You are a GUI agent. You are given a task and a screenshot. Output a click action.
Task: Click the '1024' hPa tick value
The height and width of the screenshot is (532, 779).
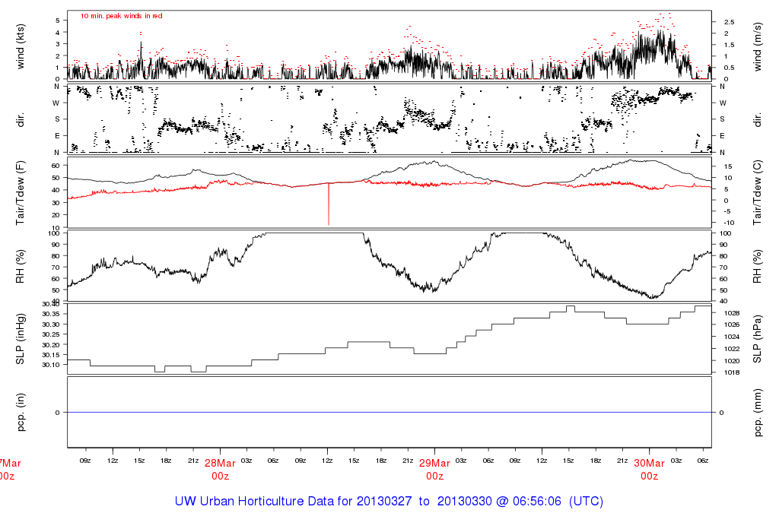(732, 337)
